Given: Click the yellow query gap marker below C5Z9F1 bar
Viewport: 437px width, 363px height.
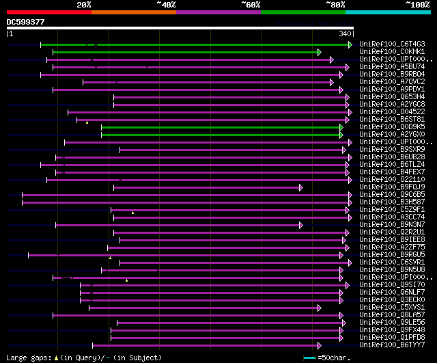Looking at the screenshot, I should pos(132,213).
